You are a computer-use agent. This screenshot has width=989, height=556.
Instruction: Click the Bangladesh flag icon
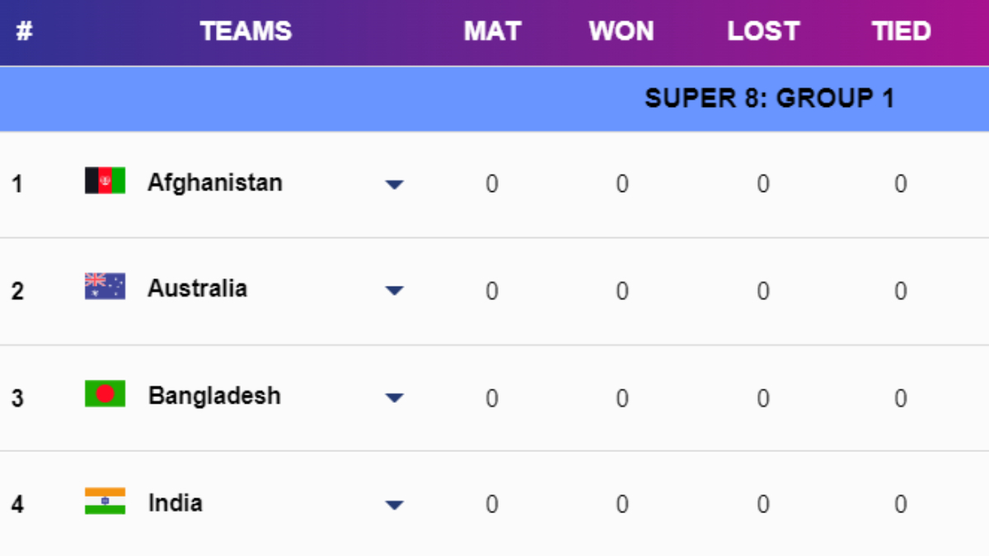[105, 394]
